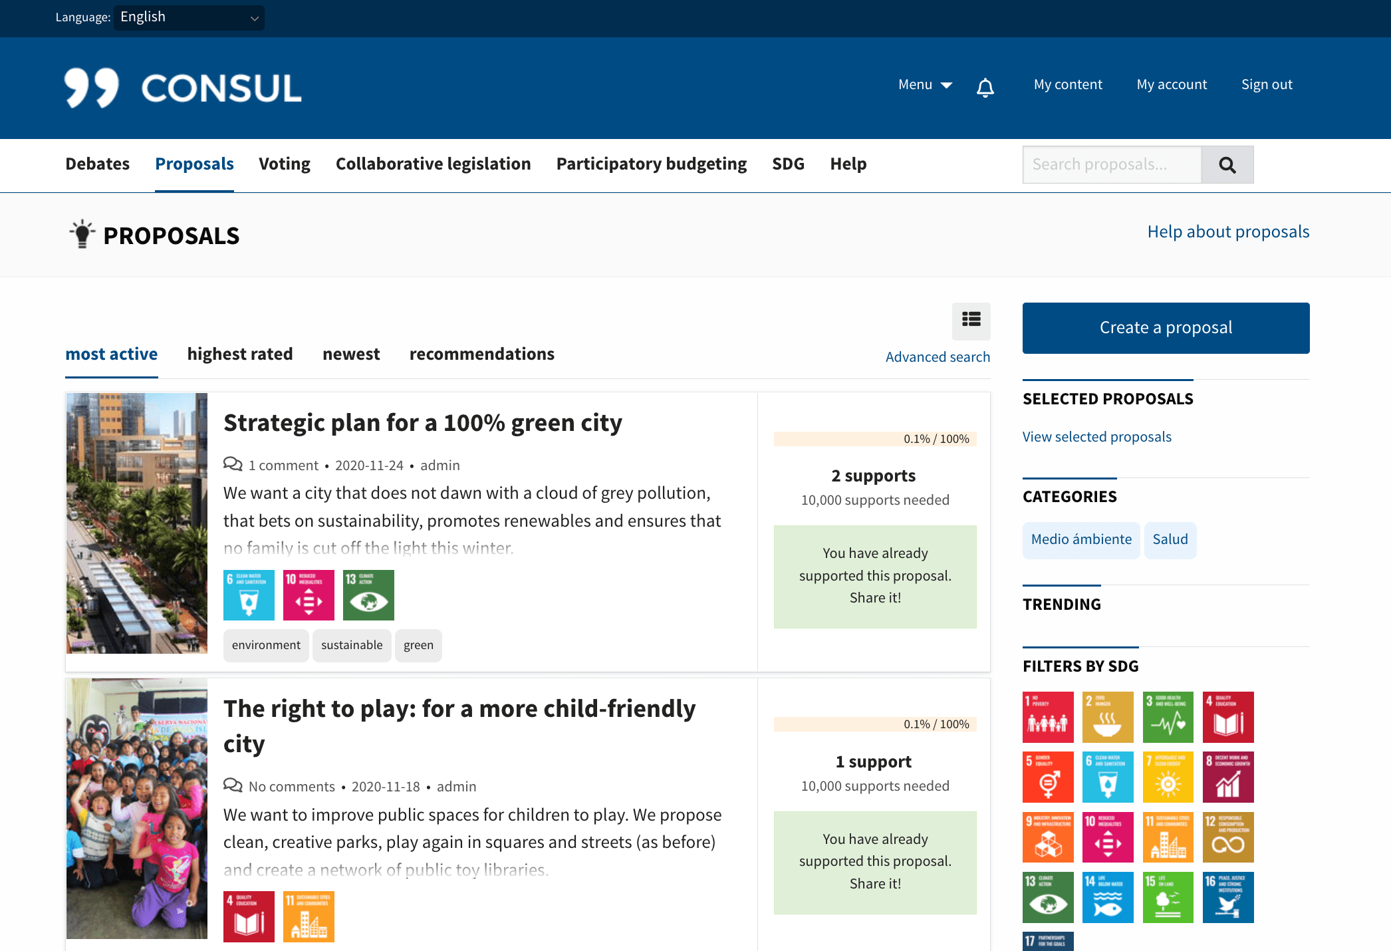Sort proposals by newest
The image size is (1391, 951).
[351, 354]
